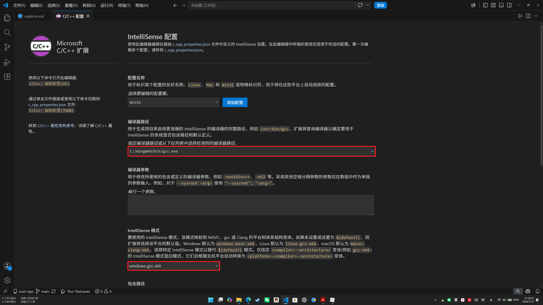This screenshot has width=543, height=305.
Task: Synchronize changes with the status bar sync icon
Action: click(53, 291)
